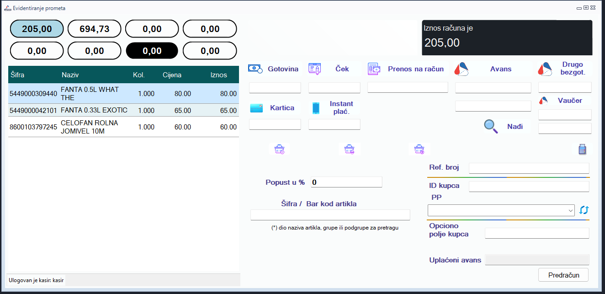This screenshot has width=605, height=294.
Task: Open the calculator terminal icon
Action: (x=582, y=149)
